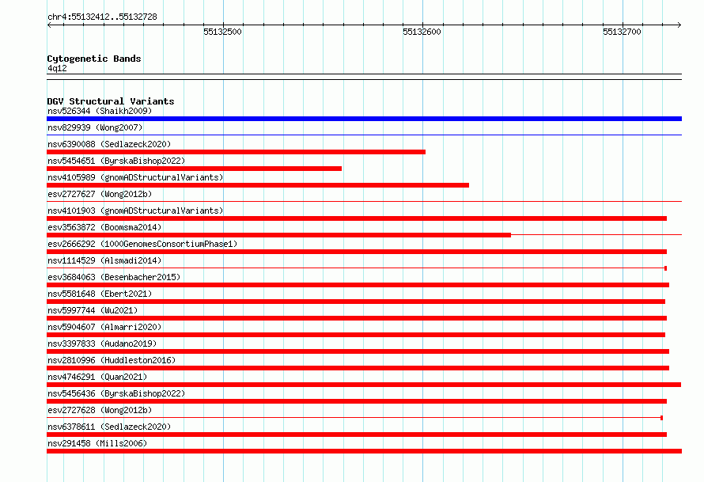Select the red bar under nsv291458
The image size is (704, 482).
pyautogui.click(x=364, y=451)
